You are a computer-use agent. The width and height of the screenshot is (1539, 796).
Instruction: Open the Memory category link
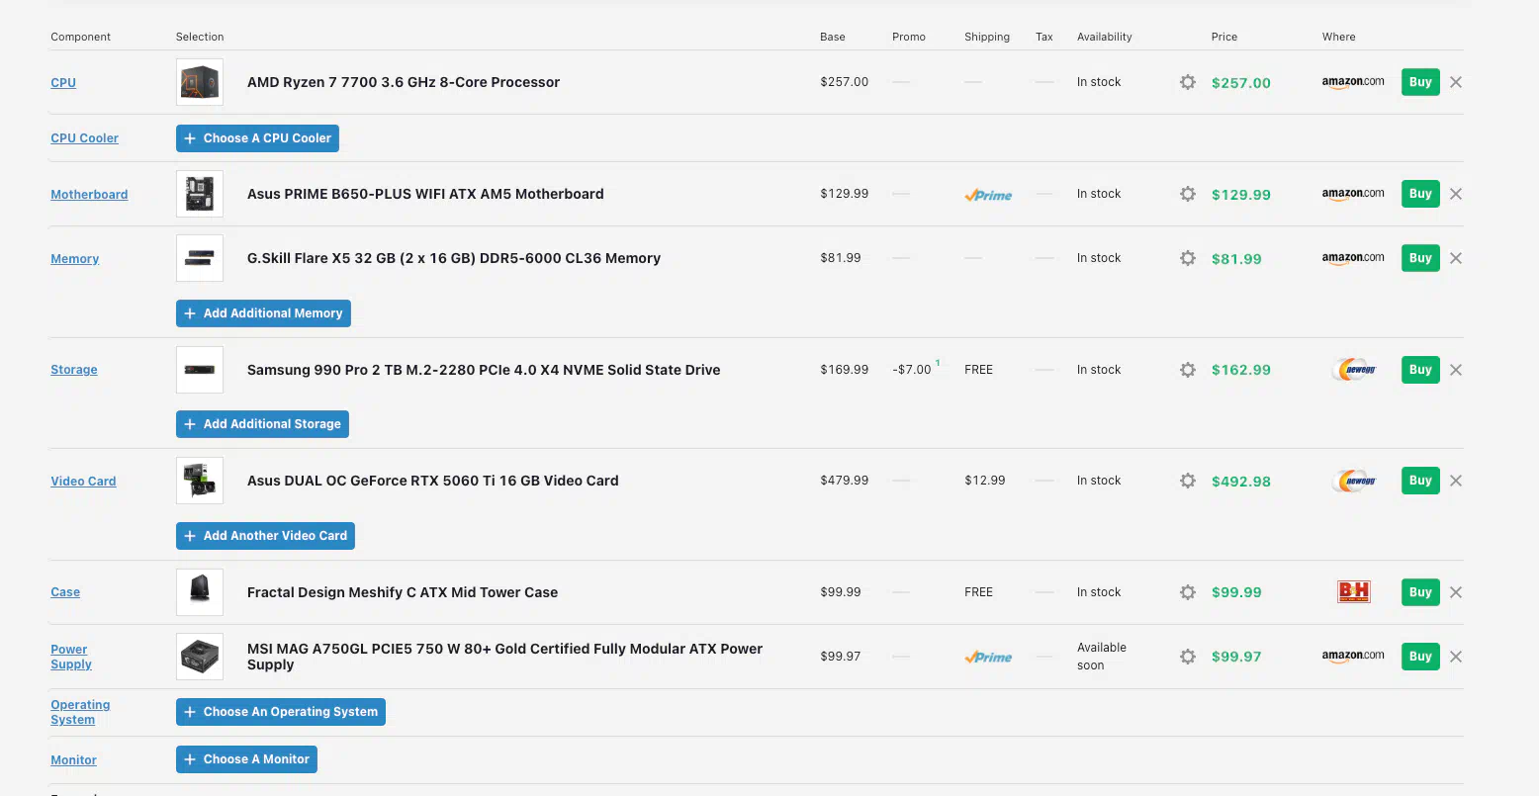75,259
